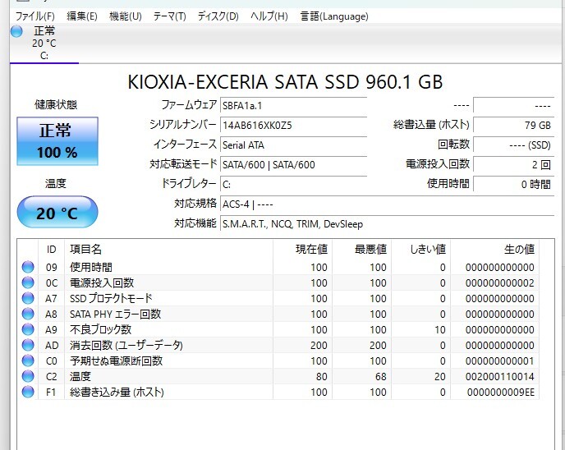This screenshot has height=450, width=565.
Task: Click raw value 002000110014
Action: (500, 376)
